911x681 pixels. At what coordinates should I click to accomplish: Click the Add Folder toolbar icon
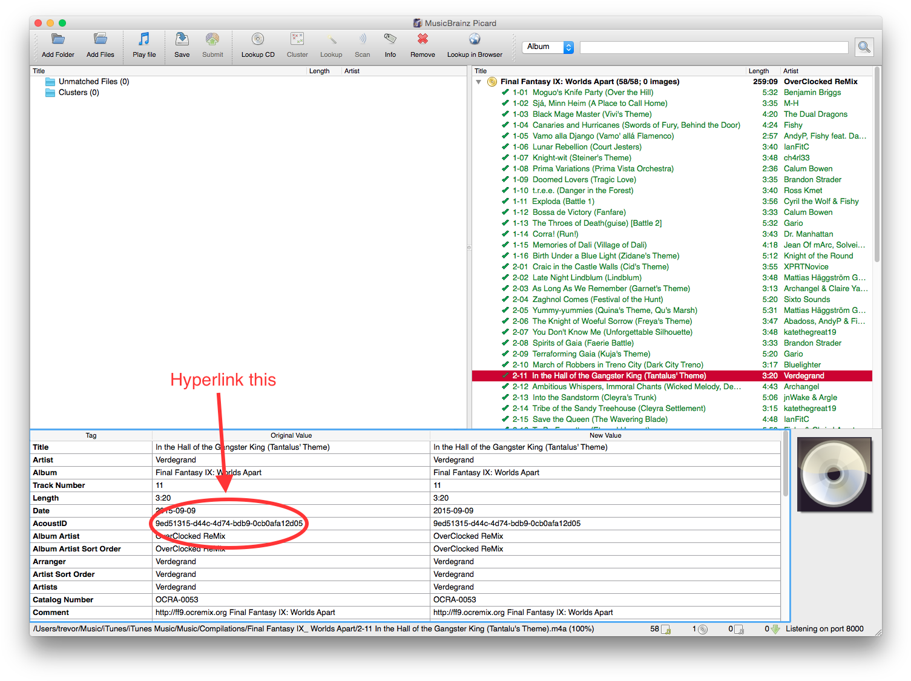tap(58, 40)
